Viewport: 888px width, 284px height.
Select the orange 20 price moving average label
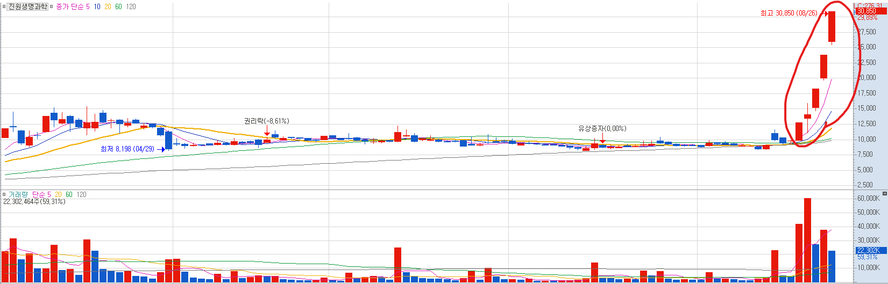click(108, 6)
